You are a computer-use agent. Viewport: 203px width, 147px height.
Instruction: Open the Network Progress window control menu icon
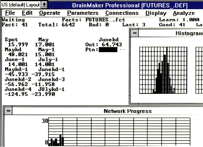pos(8,111)
